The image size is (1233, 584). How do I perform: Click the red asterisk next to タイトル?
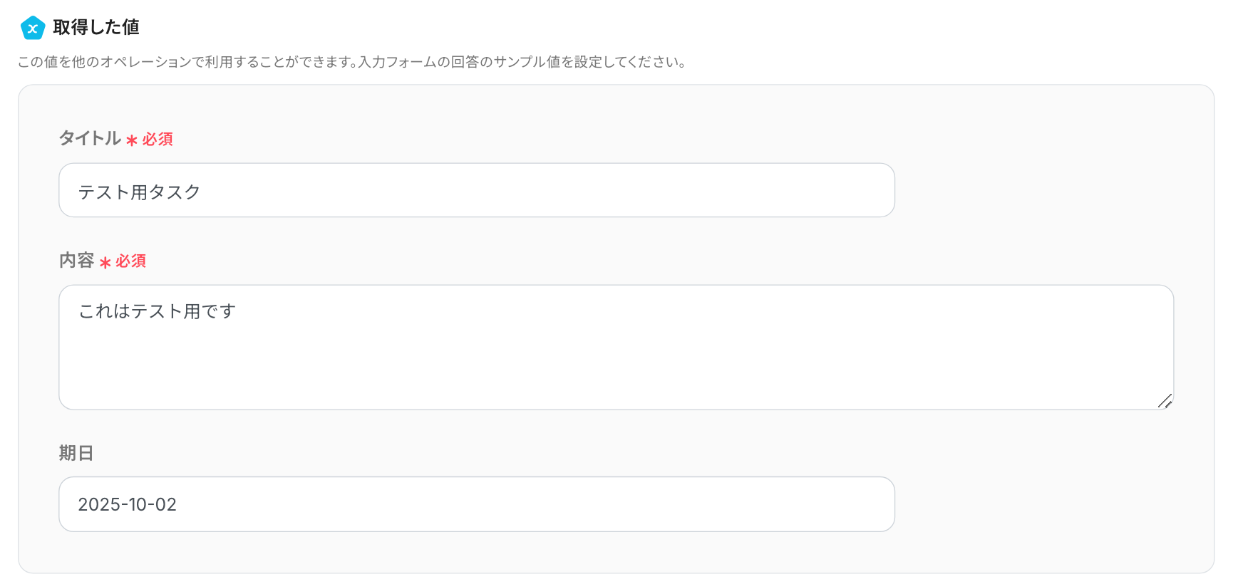[x=132, y=140]
